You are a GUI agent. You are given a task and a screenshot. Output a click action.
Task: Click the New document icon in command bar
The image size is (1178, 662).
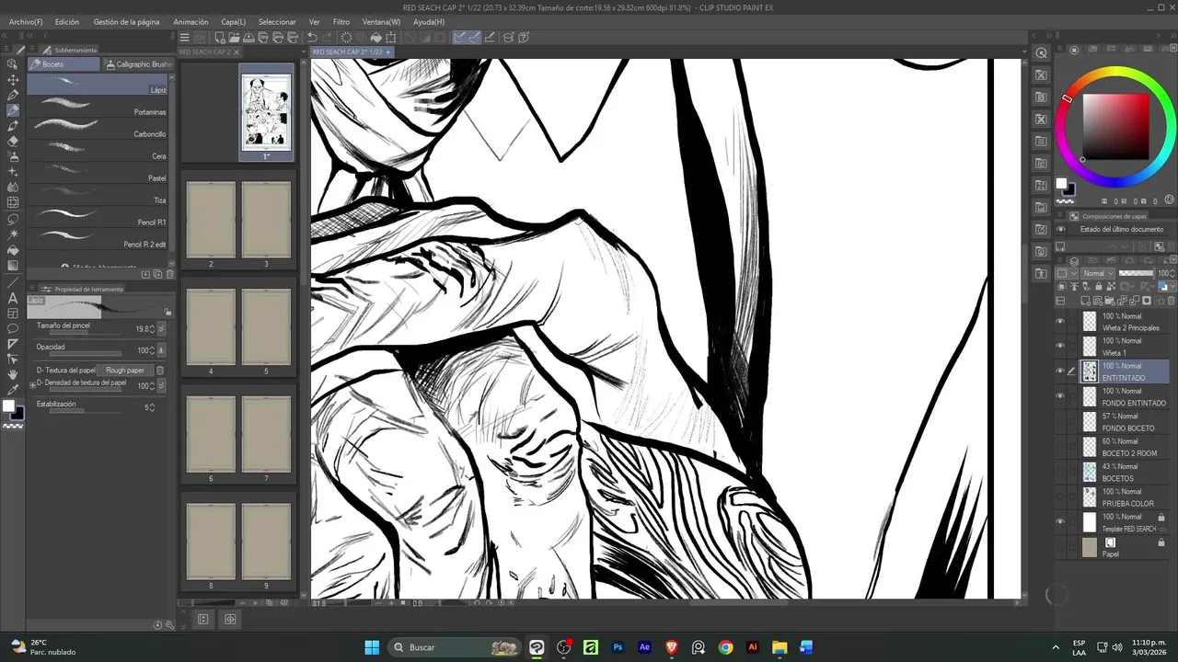(x=219, y=38)
